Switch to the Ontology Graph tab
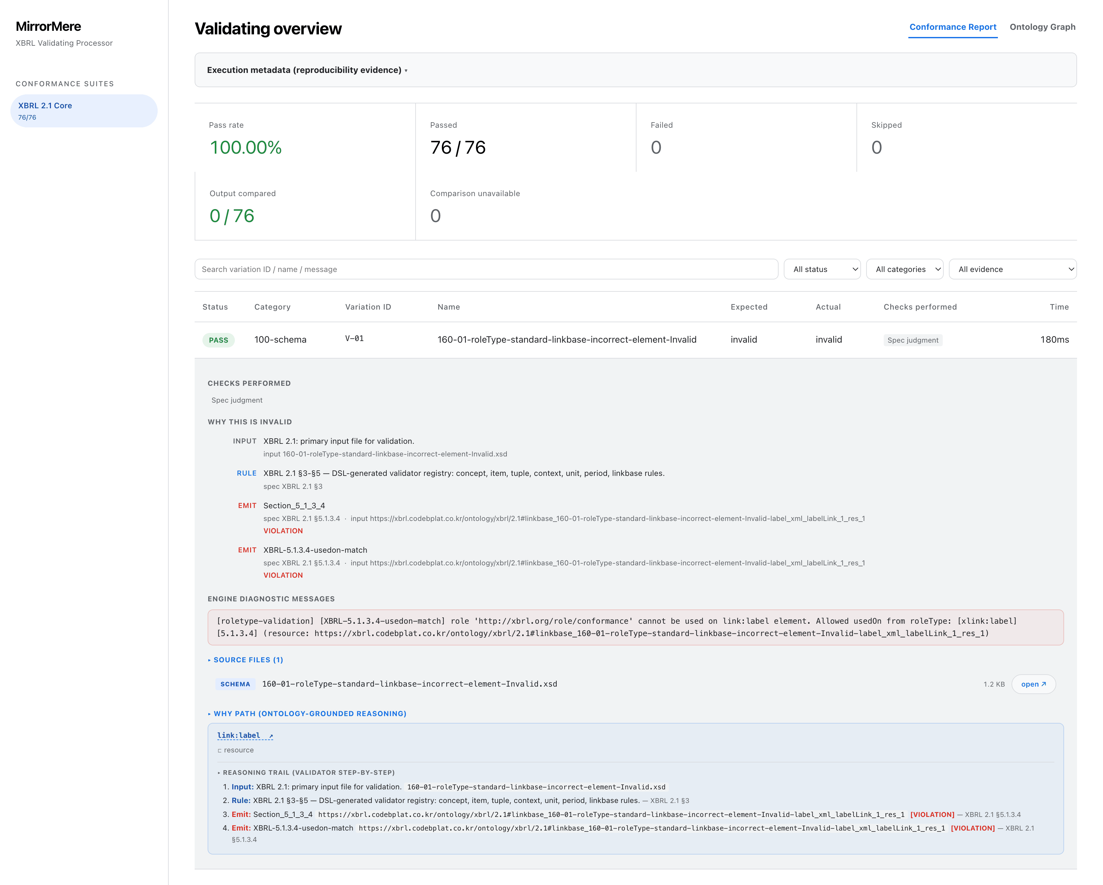This screenshot has width=1103, height=885. (x=1042, y=27)
